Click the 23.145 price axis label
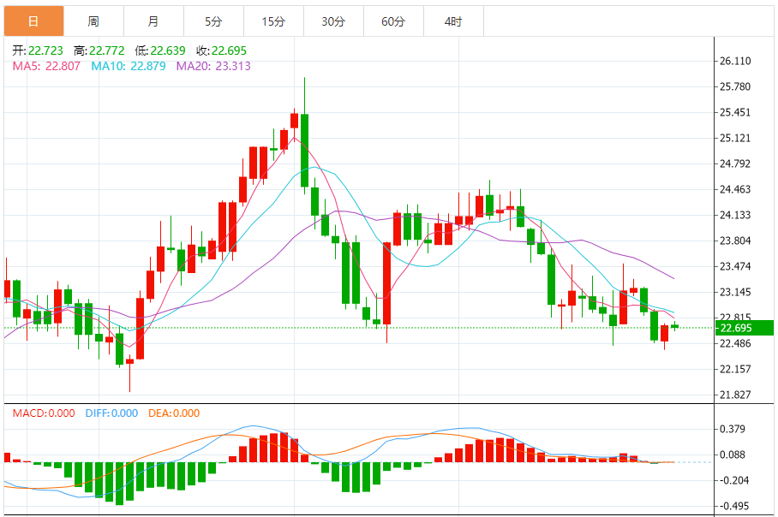The width and height of the screenshot is (778, 517). (x=735, y=293)
